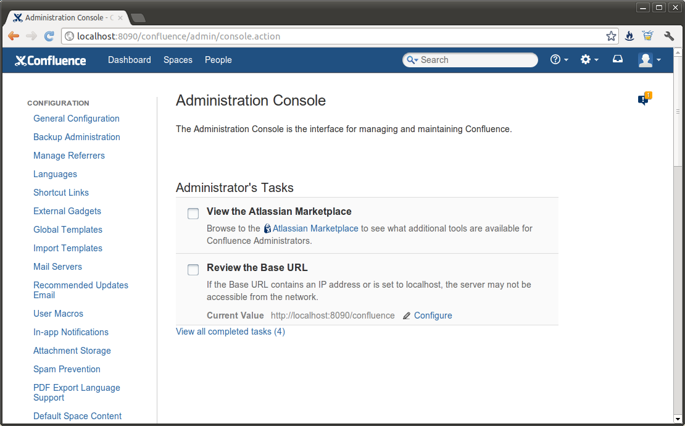
Task: Open Backup Administration
Action: tap(77, 137)
